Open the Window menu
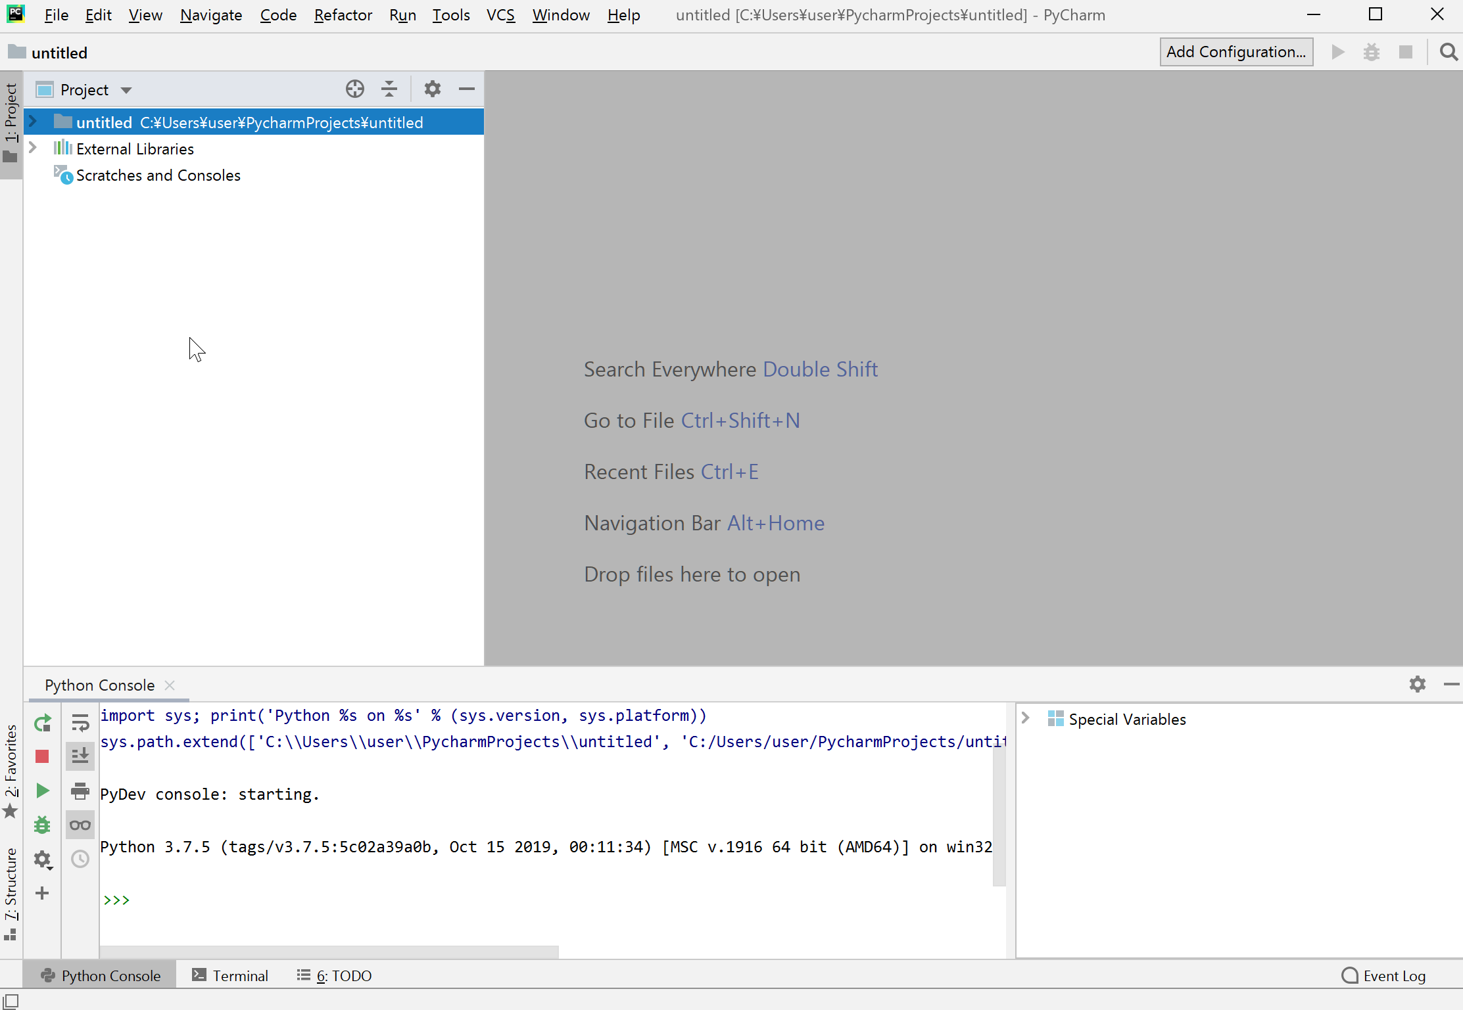 (561, 14)
